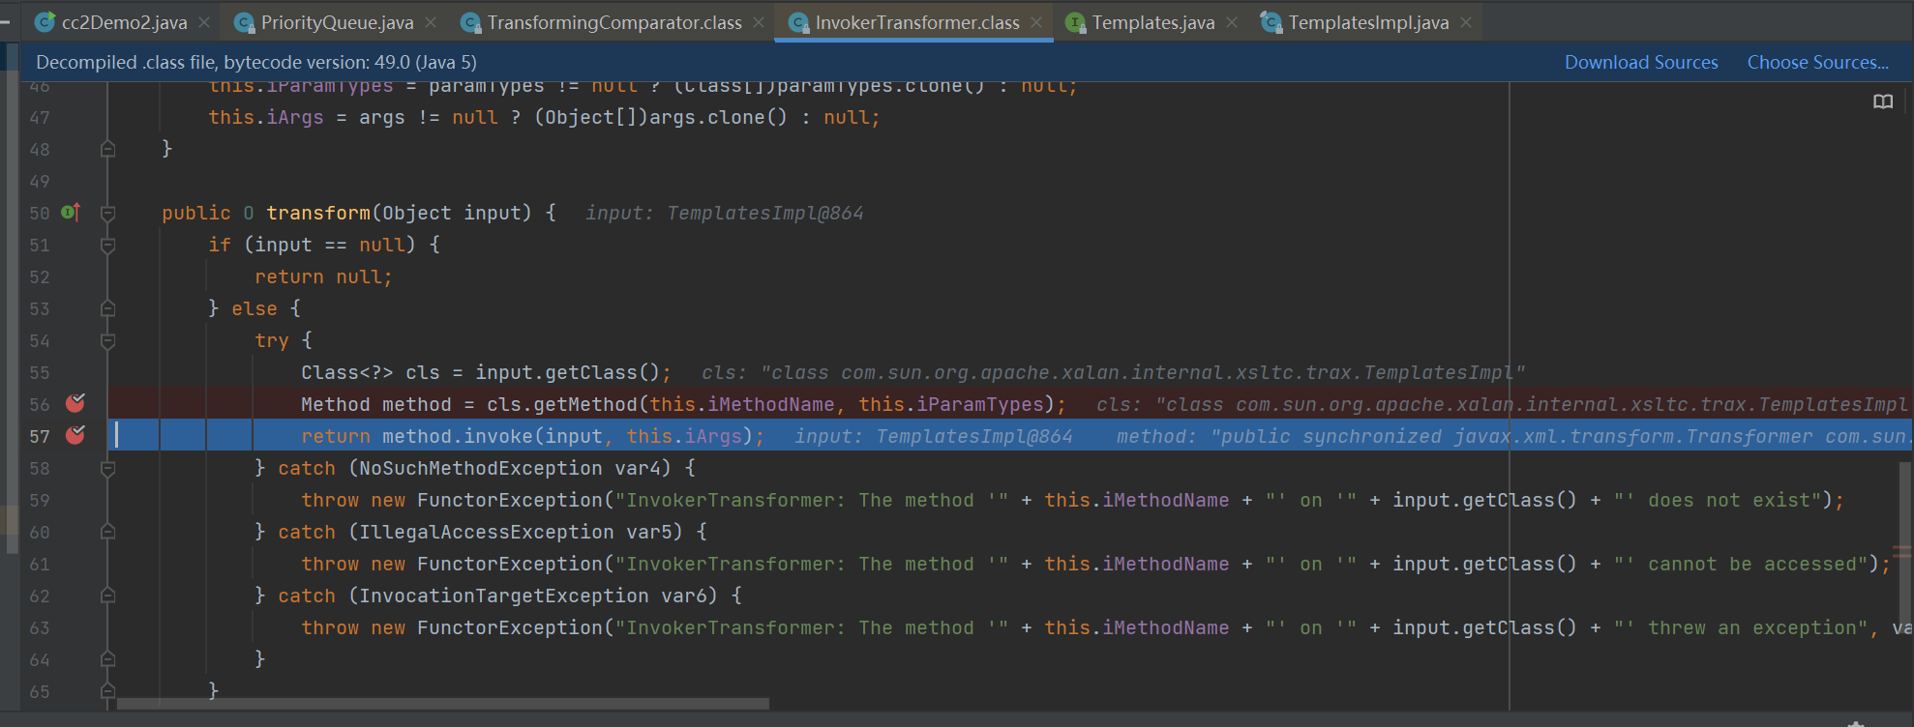Close the Templates.java tab
Viewport: 1914px width, 727px height.
pyautogui.click(x=1232, y=22)
